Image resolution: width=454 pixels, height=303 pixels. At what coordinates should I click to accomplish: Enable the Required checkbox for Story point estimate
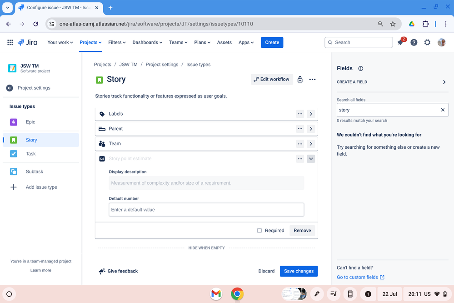pos(259,230)
